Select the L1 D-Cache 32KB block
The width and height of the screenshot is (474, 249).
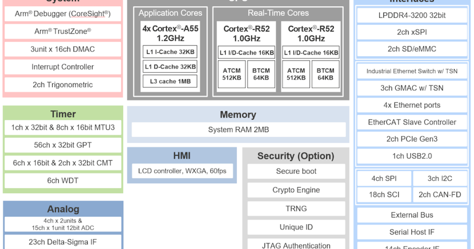tap(170, 67)
